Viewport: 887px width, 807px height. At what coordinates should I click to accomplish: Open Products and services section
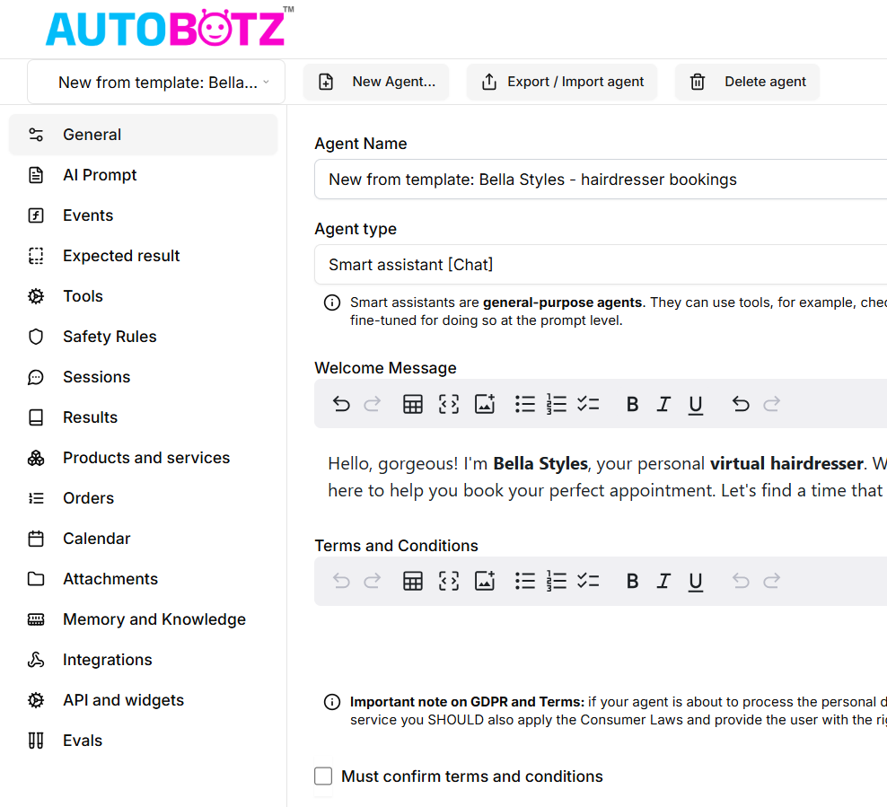(146, 458)
